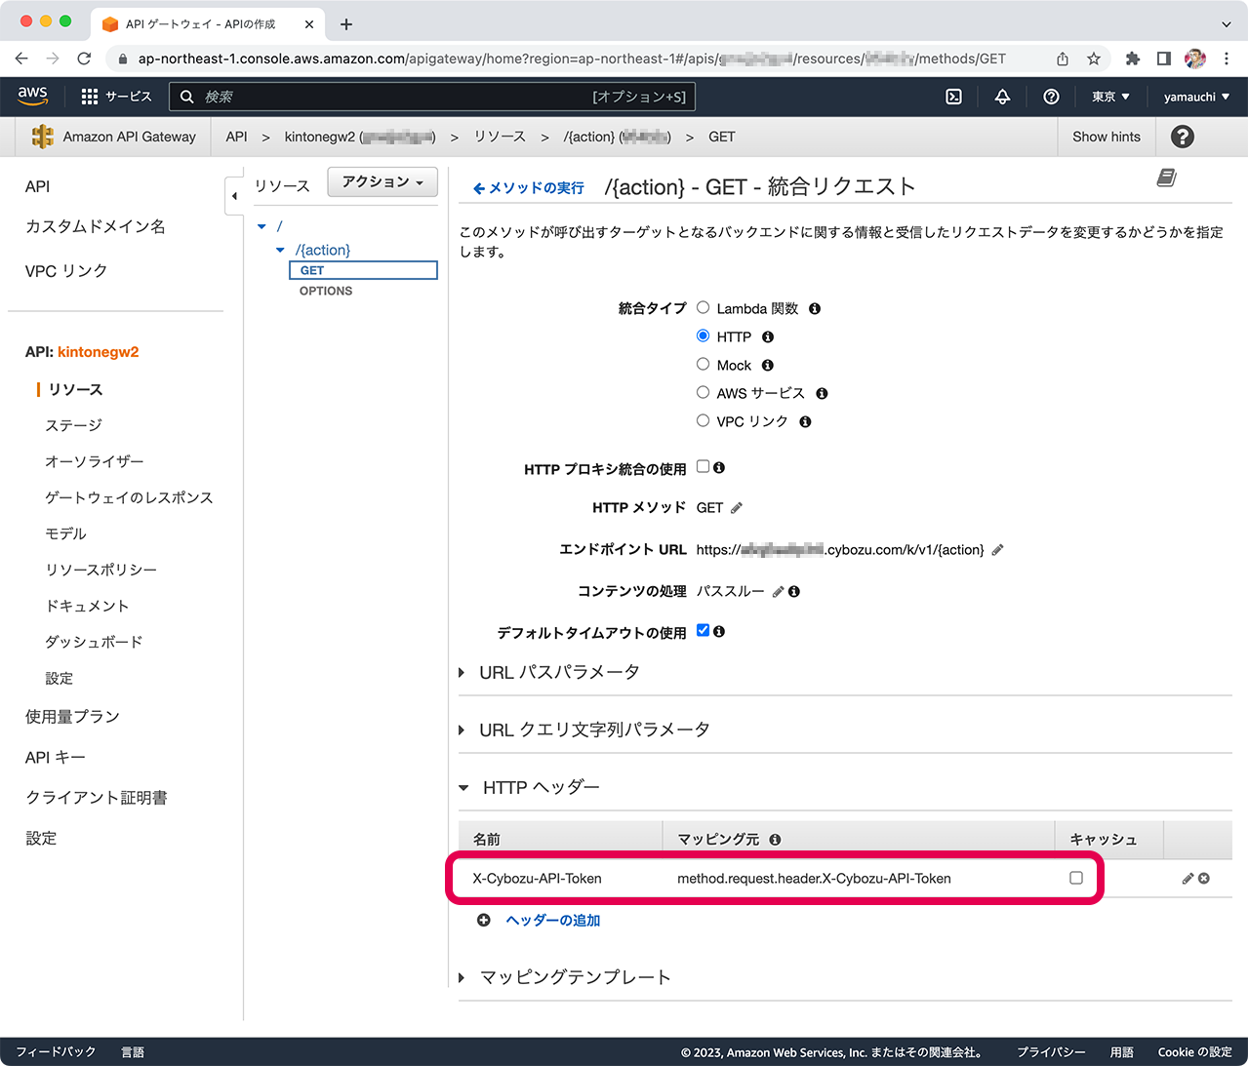
Task: Open the アクション dropdown
Action: [x=382, y=182]
